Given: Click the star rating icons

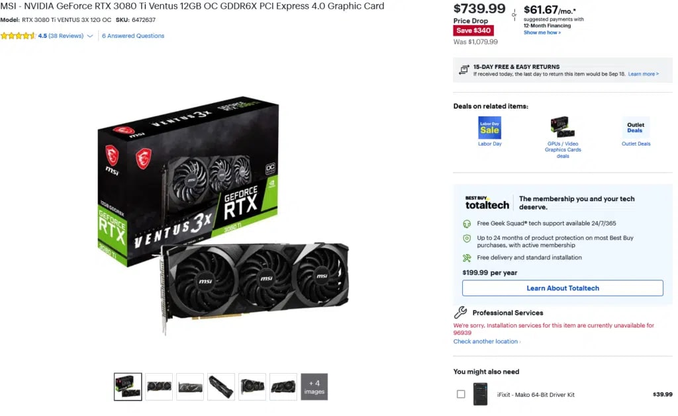Looking at the screenshot, I should [x=18, y=36].
